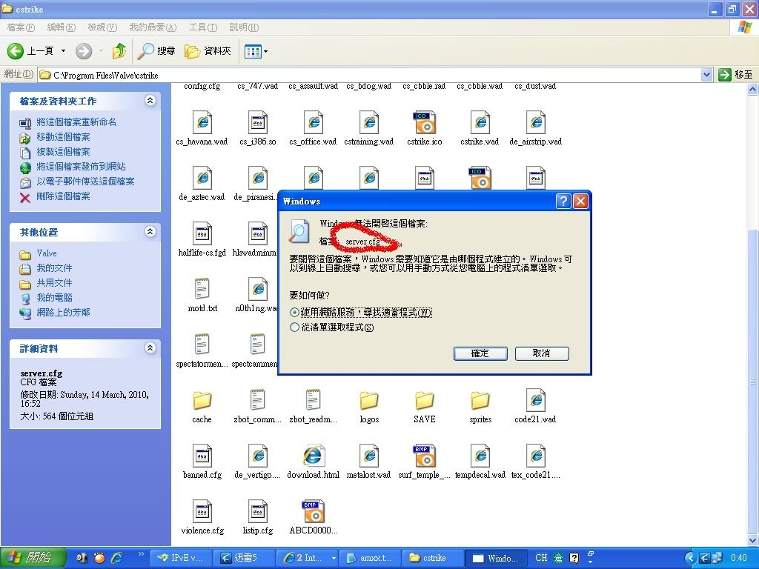Go up one folder level icon
The image size is (759, 569).
click(119, 51)
